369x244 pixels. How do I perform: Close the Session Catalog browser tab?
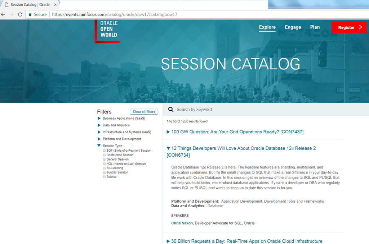click(55, 5)
